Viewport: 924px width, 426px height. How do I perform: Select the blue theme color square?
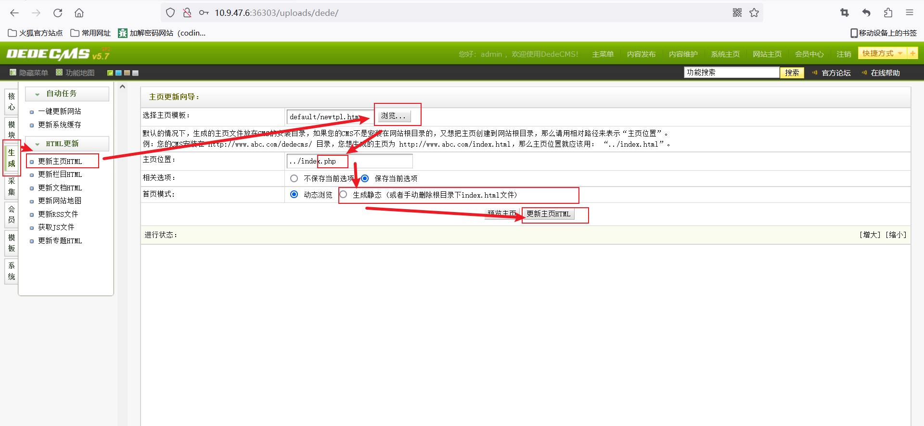point(118,73)
